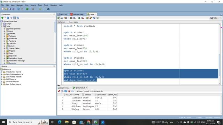Screen dimensions: 223x125
Task: Open the Debug icon dropdown arrow
Action: coord(36,9)
